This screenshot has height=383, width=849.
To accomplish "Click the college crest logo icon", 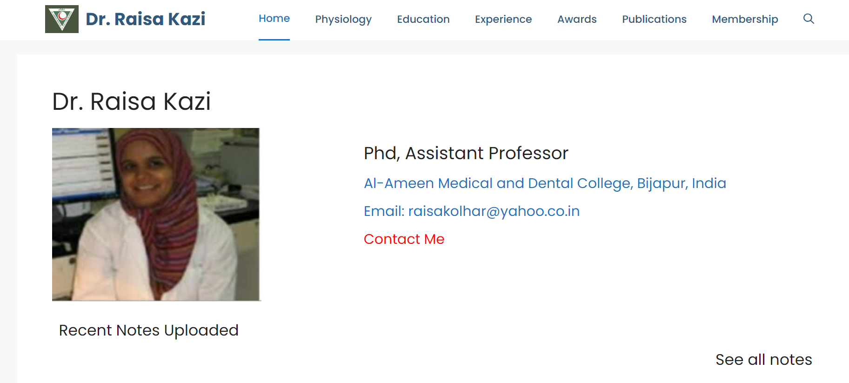I will pyautogui.click(x=61, y=19).
